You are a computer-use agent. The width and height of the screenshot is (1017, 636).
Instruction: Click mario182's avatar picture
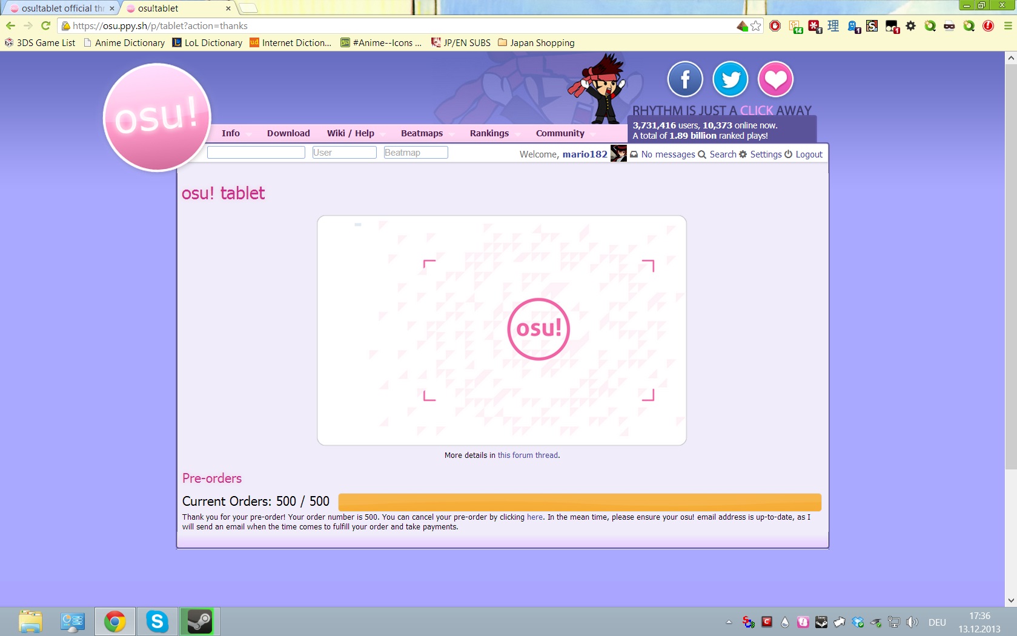pyautogui.click(x=618, y=154)
